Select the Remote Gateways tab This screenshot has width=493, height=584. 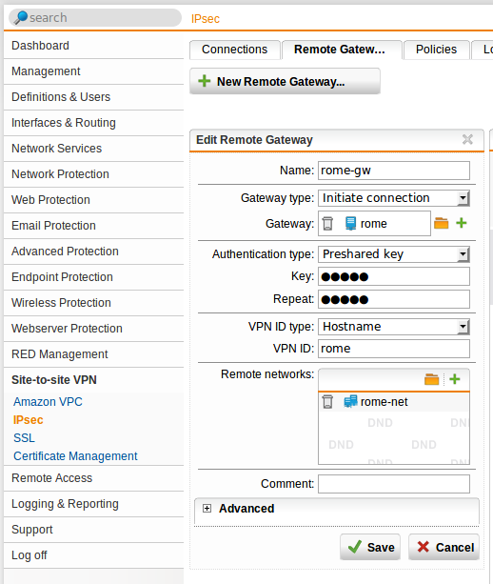pyautogui.click(x=342, y=50)
